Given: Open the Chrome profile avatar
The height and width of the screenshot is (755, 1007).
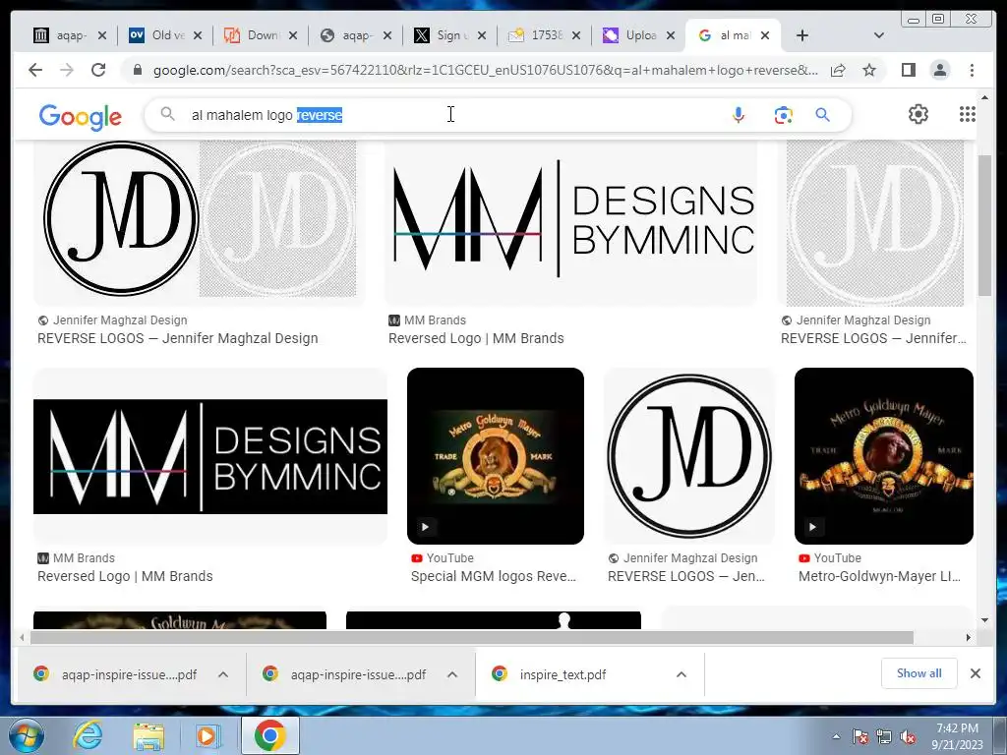Looking at the screenshot, I should point(940,70).
